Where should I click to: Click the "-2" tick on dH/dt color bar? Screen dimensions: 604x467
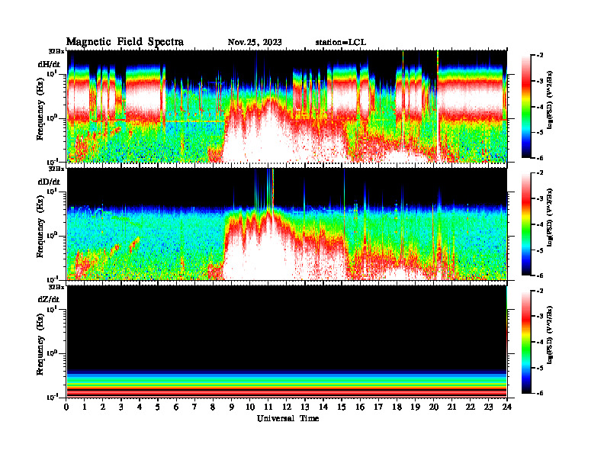pyautogui.click(x=540, y=56)
